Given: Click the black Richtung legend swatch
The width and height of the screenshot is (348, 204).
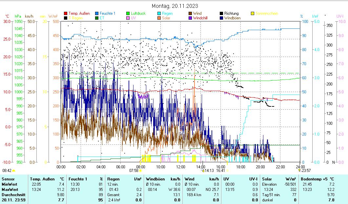Looking at the screenshot, I should pos(221,14).
